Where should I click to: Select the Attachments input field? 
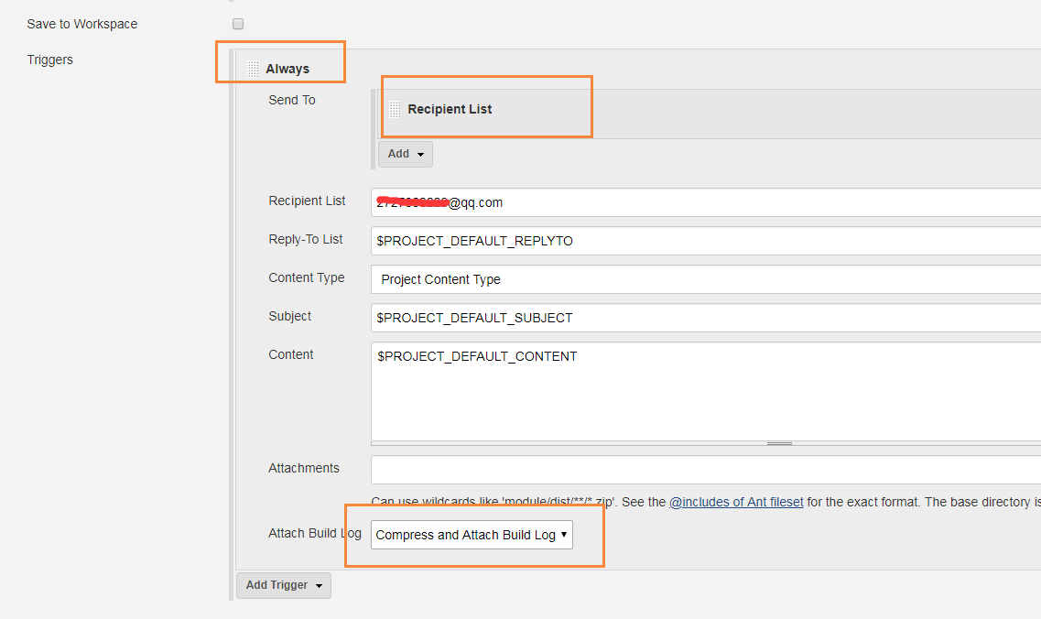coord(705,470)
